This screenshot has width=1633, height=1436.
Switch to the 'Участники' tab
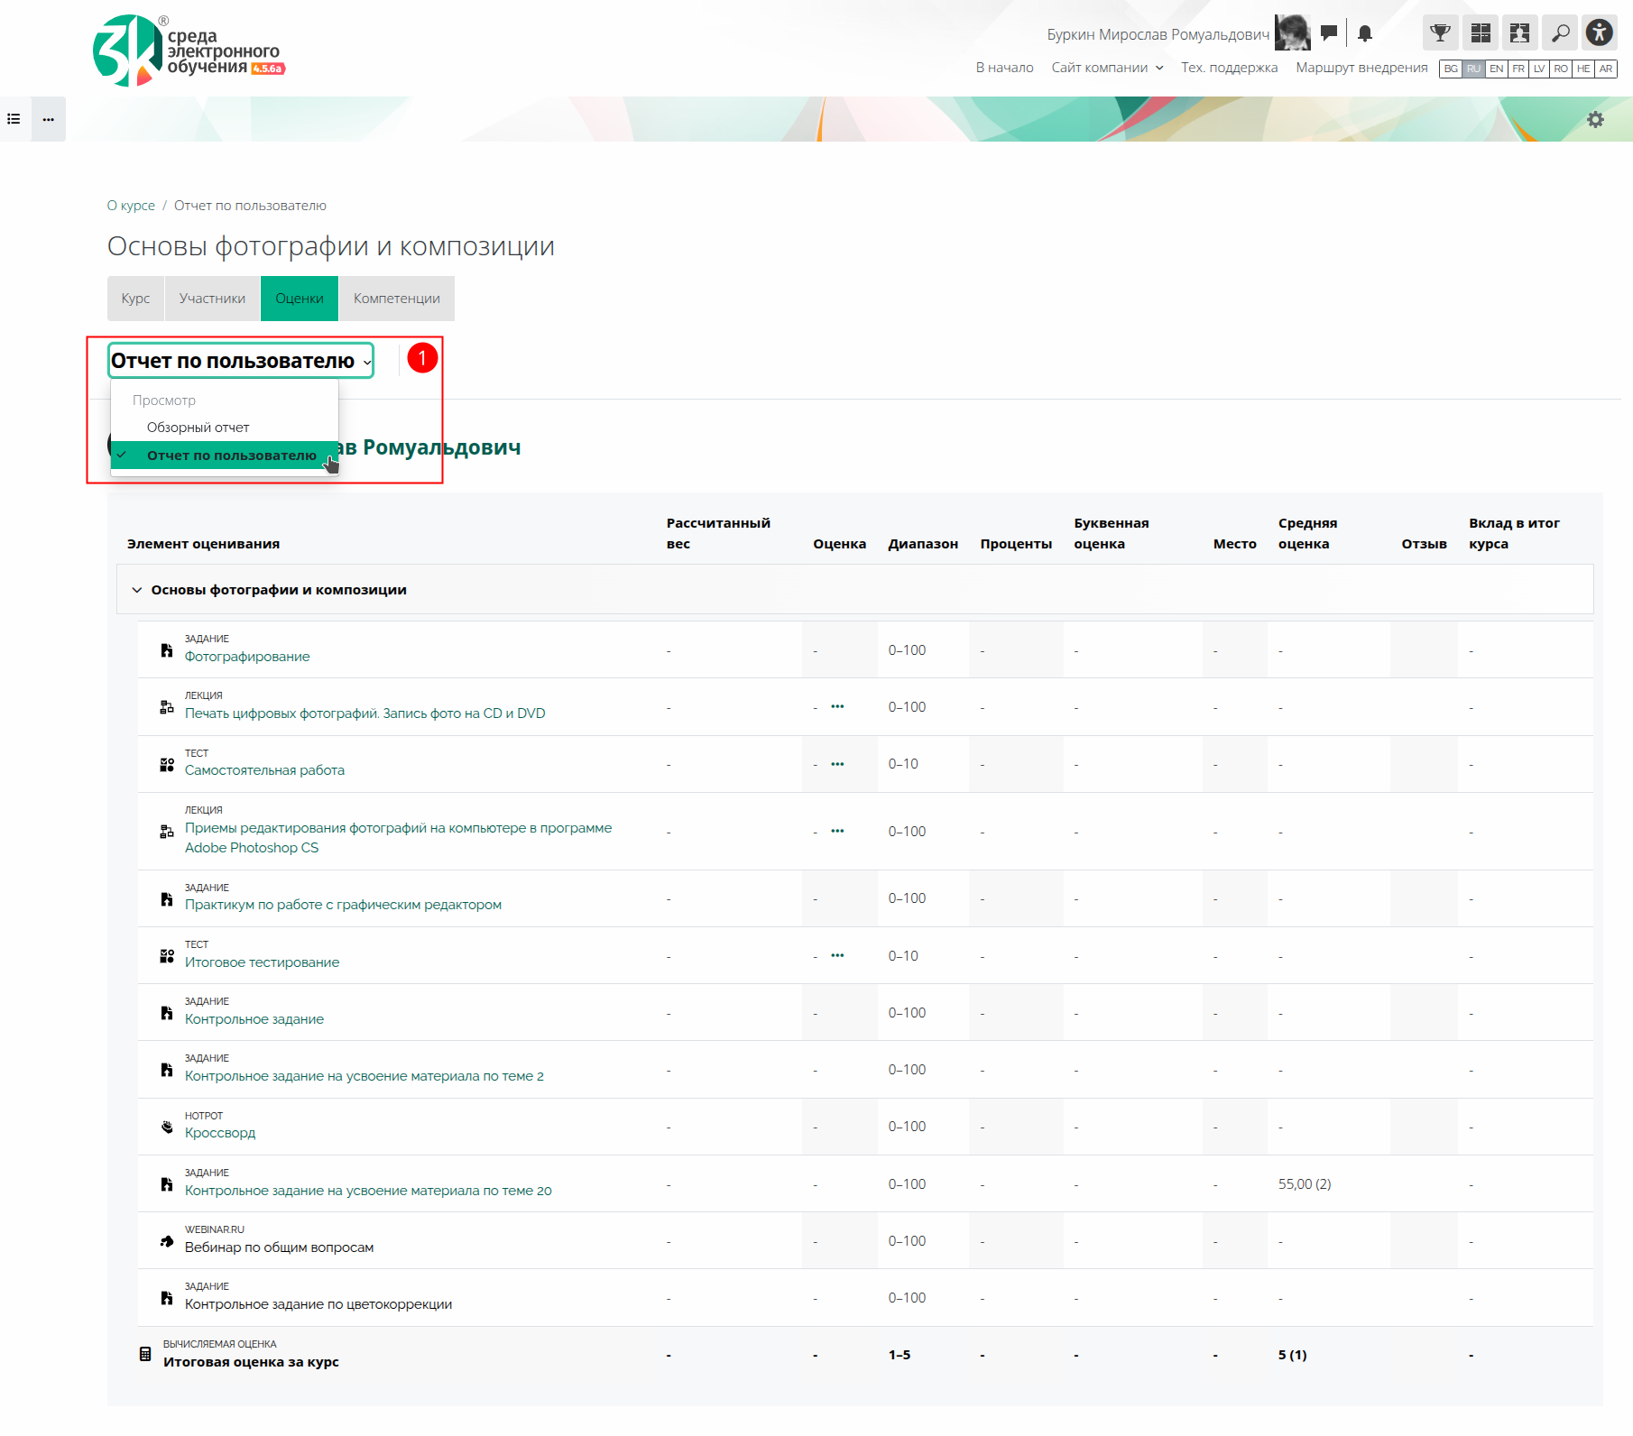(x=212, y=299)
